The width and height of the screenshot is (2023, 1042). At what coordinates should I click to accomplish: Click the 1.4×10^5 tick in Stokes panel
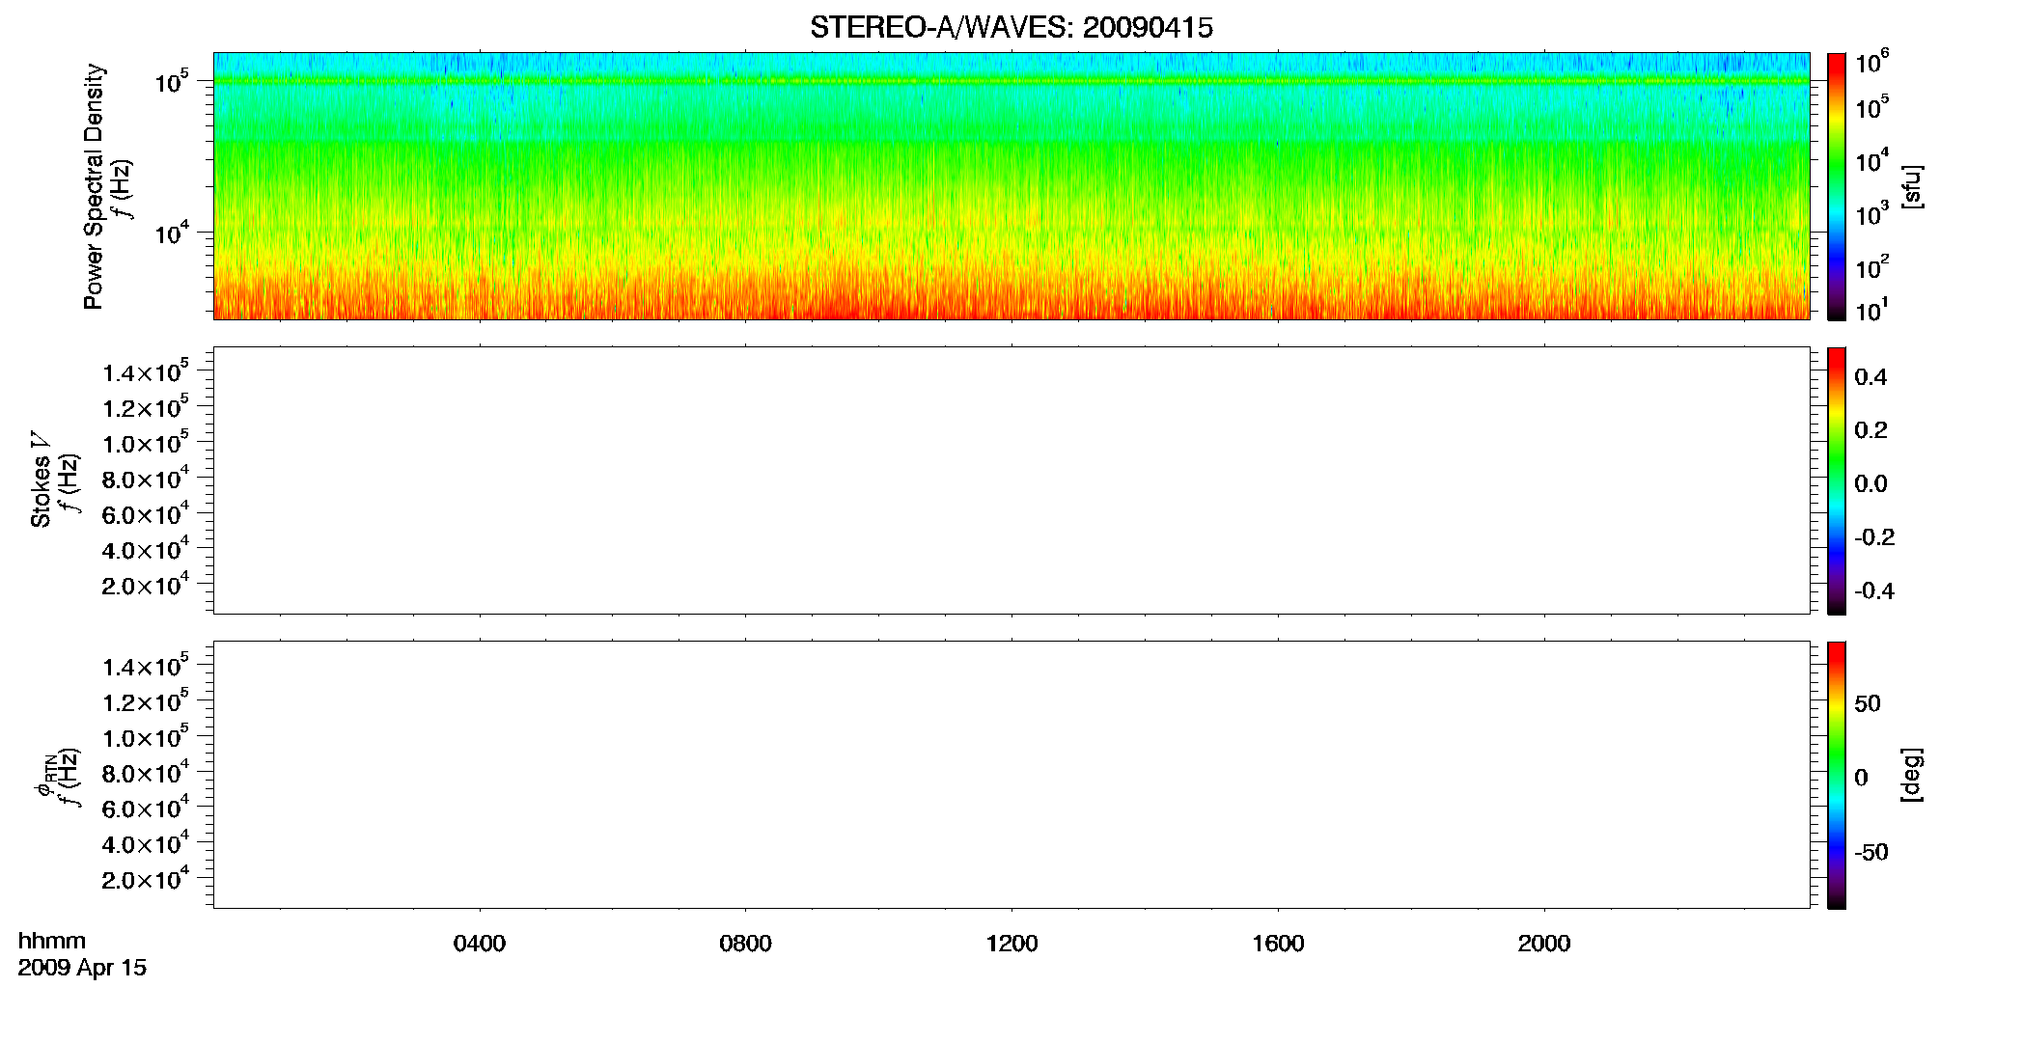pyautogui.click(x=146, y=370)
